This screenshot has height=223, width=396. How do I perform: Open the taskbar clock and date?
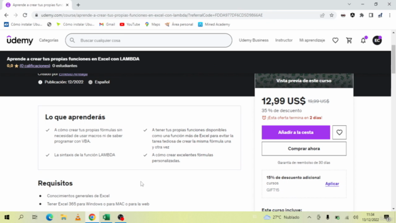370,217
